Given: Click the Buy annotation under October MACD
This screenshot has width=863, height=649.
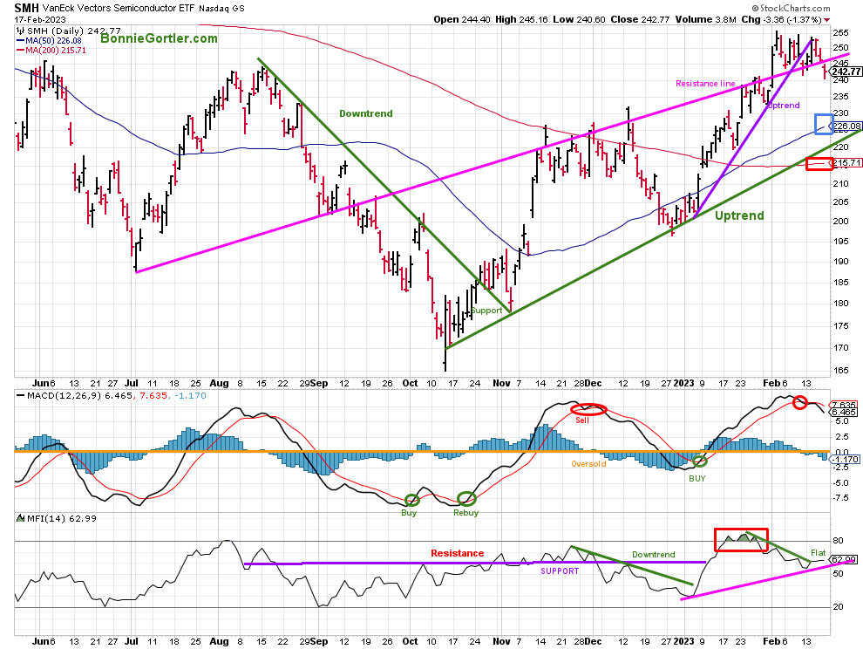Looking at the screenshot, I should [x=409, y=512].
